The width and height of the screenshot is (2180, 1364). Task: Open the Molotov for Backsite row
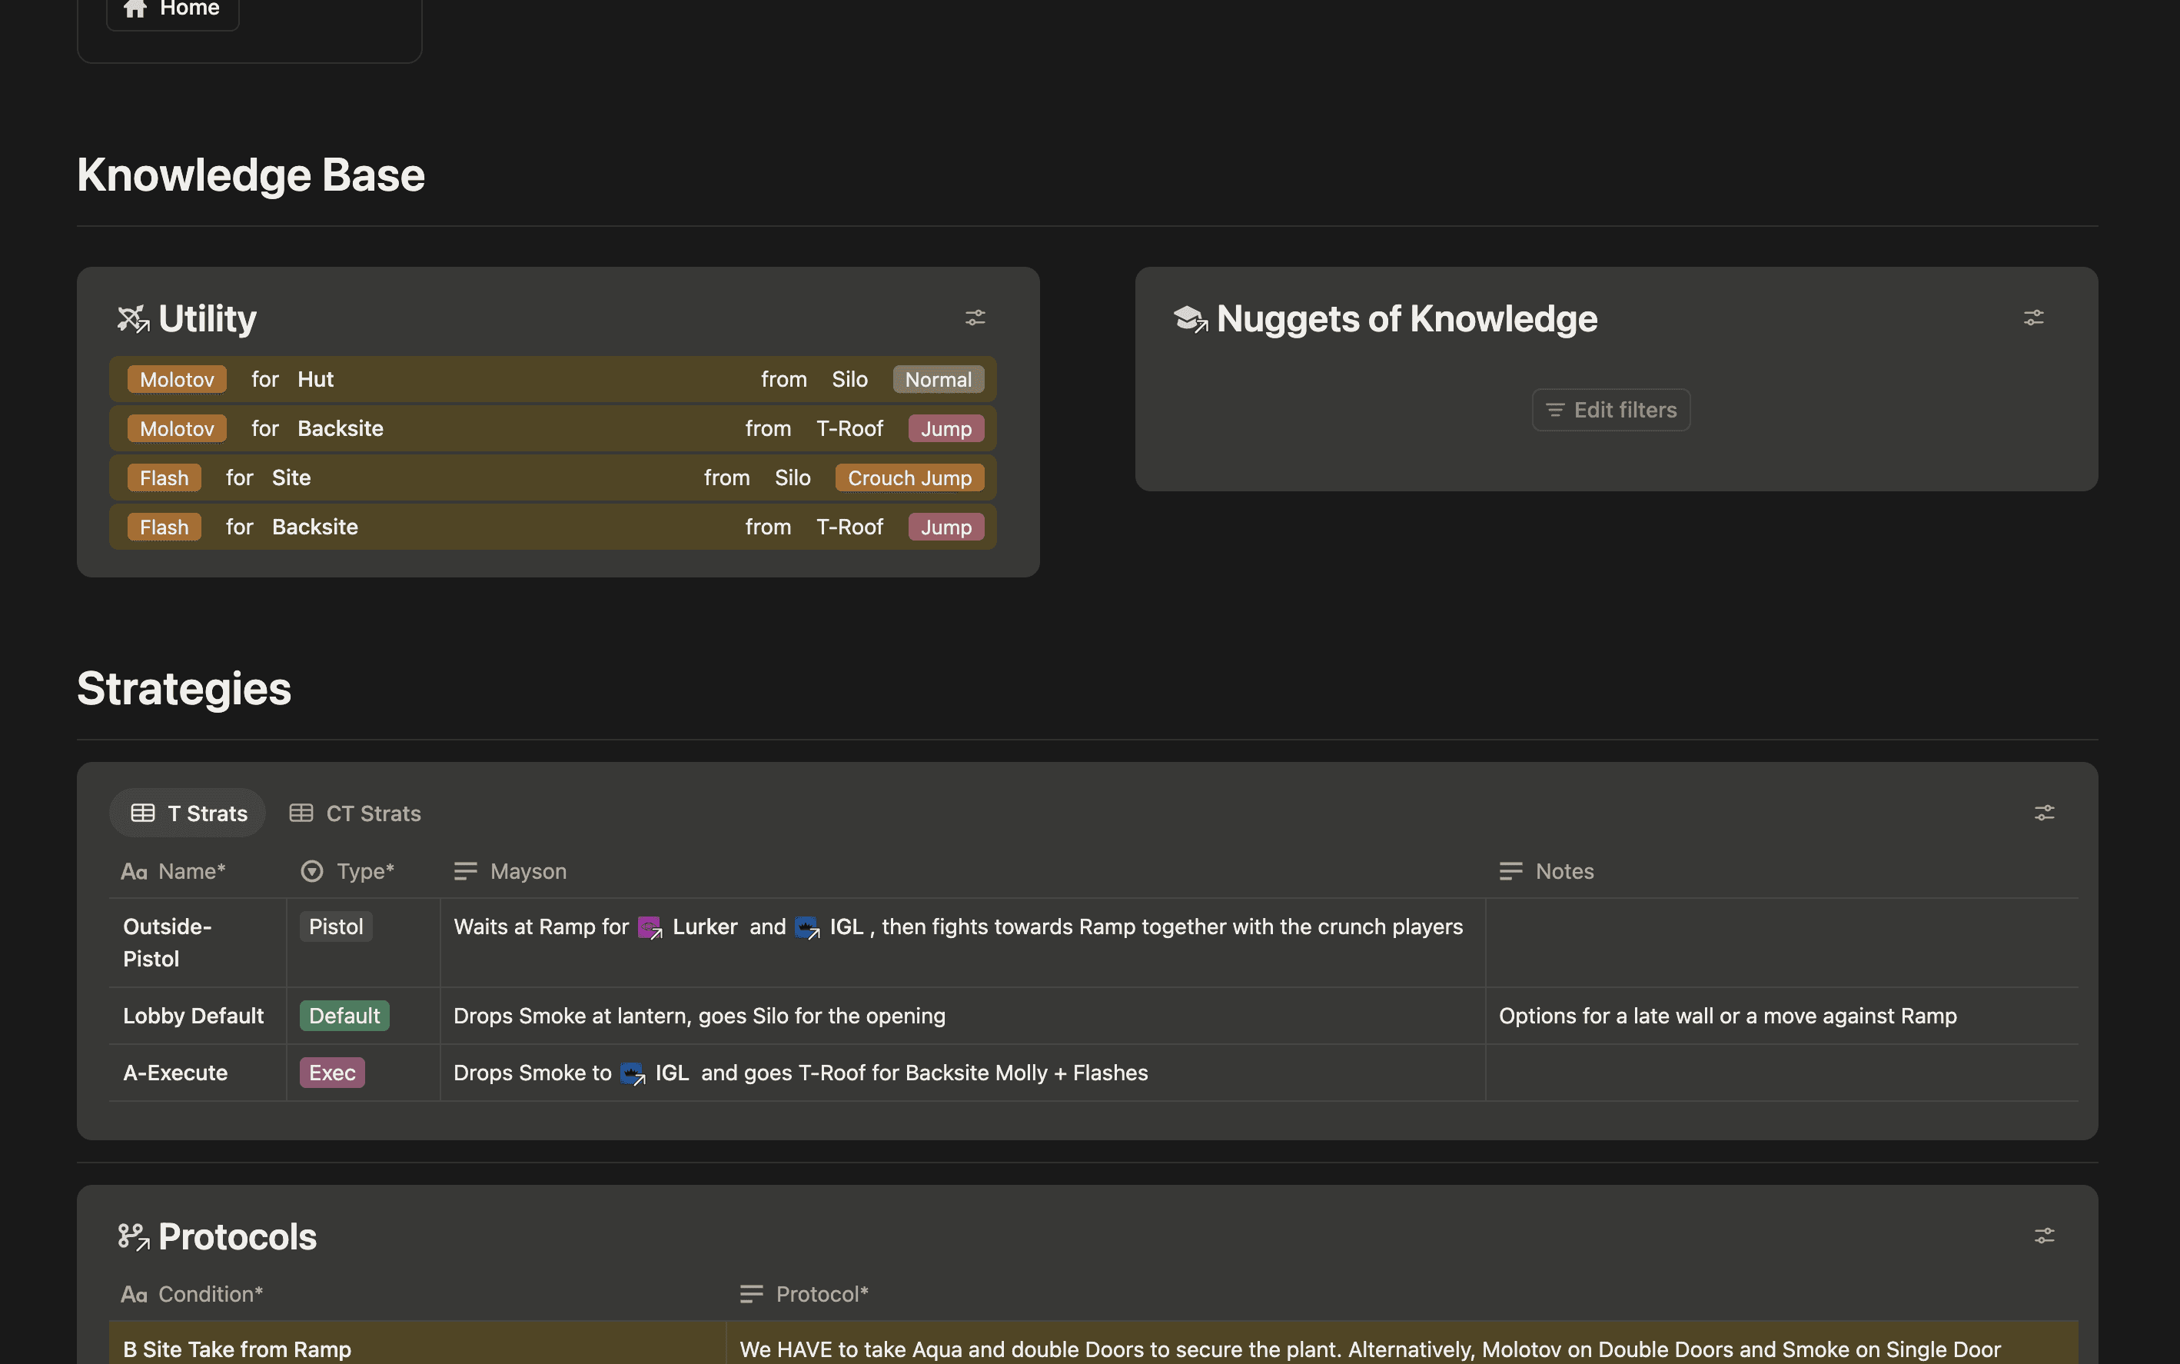click(553, 428)
